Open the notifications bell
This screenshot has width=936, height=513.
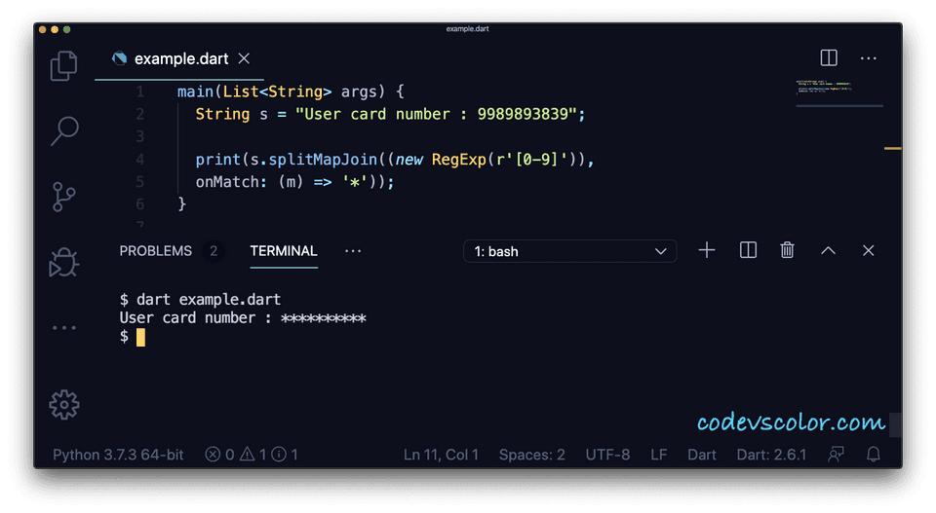coord(874,455)
